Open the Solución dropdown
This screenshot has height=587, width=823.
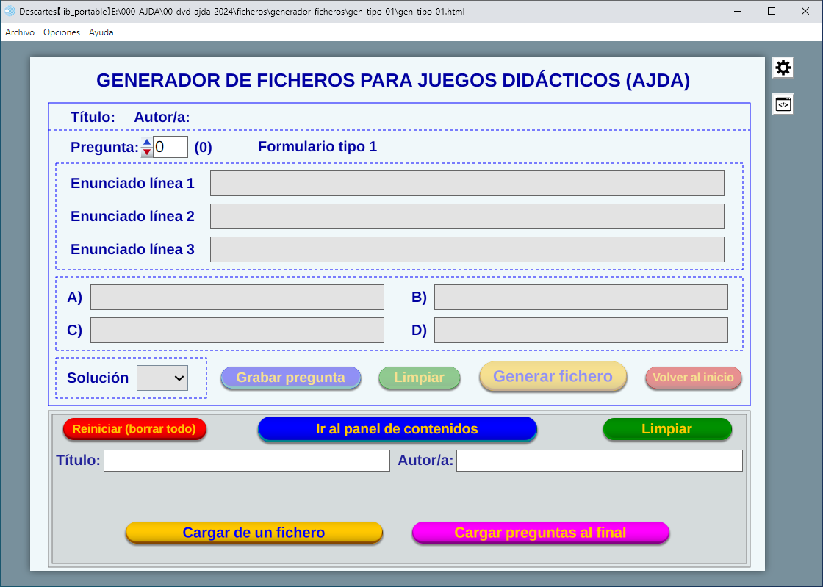point(162,378)
